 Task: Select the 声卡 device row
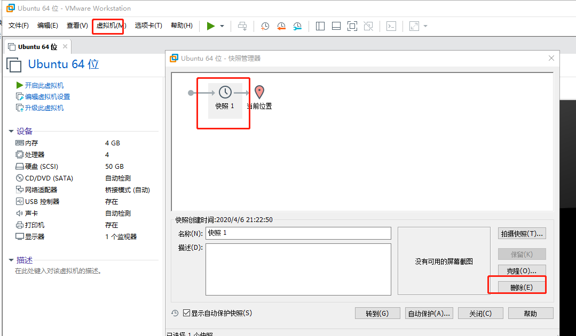pyautogui.click(x=86, y=213)
